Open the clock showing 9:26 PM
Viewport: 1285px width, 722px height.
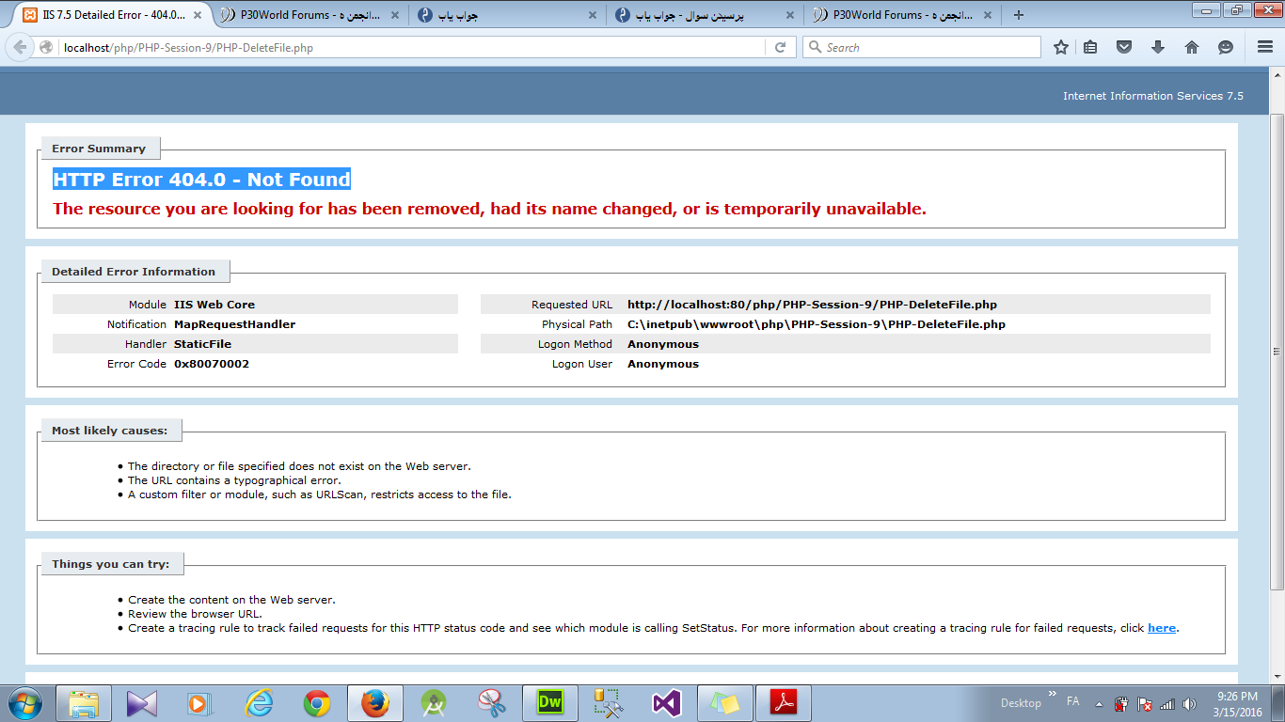click(x=1237, y=703)
